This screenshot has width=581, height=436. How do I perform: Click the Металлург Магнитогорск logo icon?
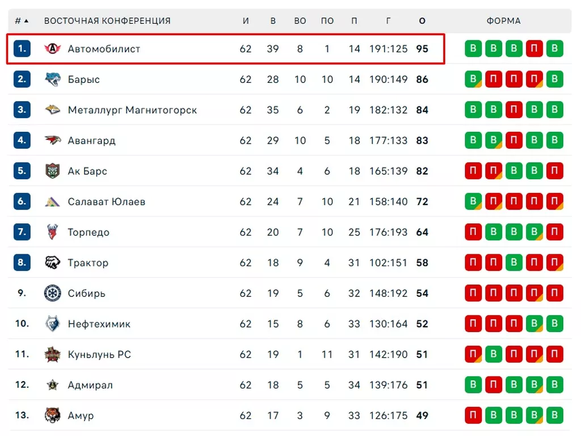pyautogui.click(x=53, y=110)
